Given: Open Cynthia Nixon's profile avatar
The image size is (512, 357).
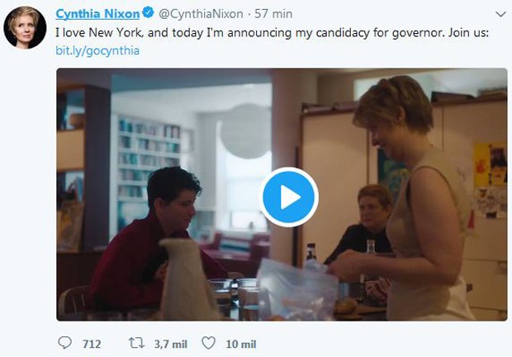Looking at the screenshot, I should (25, 27).
